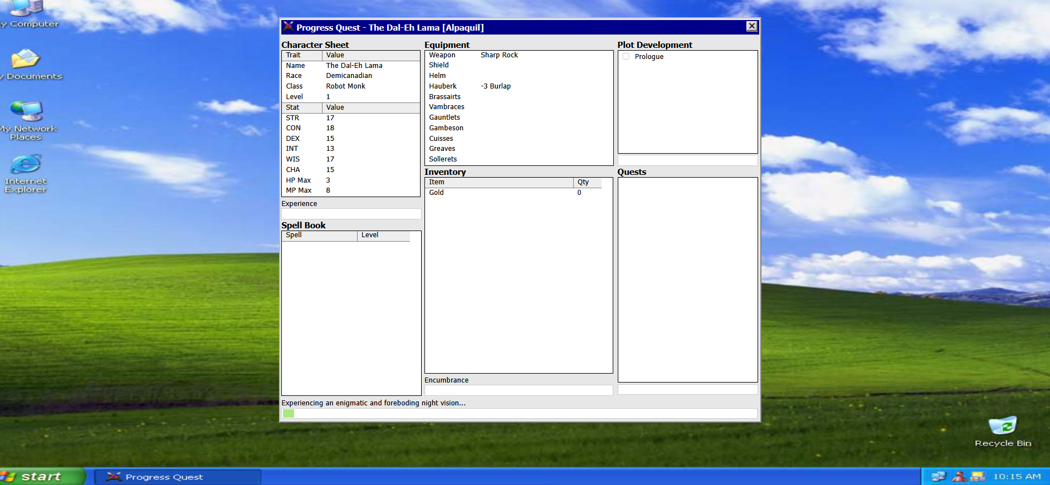
Task: Click the 'WIS' stat label
Action: point(293,159)
